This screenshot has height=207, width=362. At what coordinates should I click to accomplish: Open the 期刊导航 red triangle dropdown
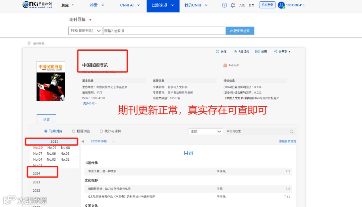tap(90, 20)
